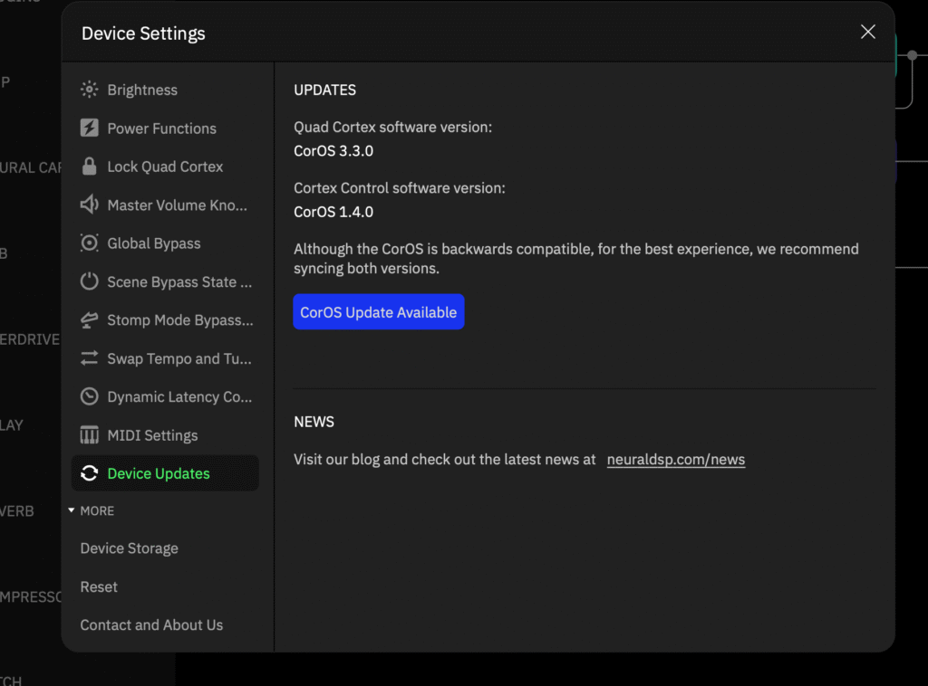Image resolution: width=928 pixels, height=686 pixels.
Task: Click the Device Updates sync icon
Action: 89,473
